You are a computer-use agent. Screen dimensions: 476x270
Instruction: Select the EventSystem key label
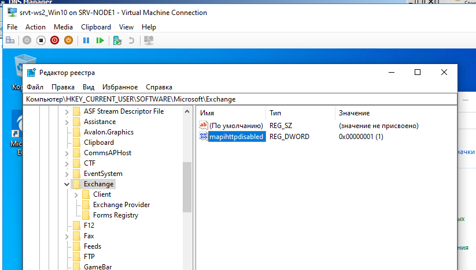pyautogui.click(x=103, y=174)
